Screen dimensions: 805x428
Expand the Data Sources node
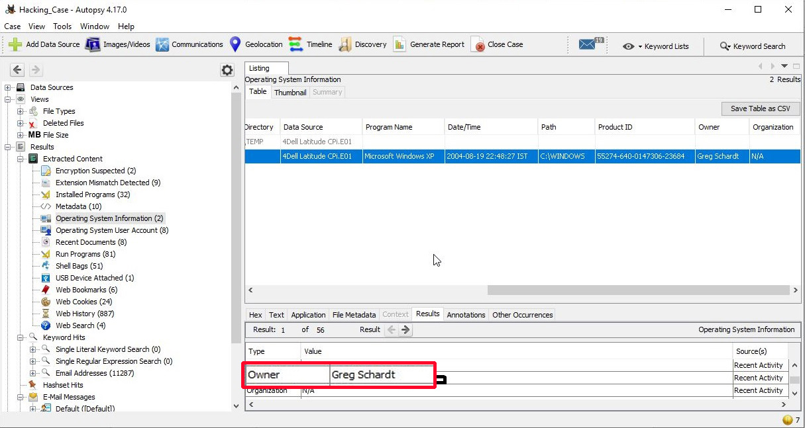tap(8, 87)
